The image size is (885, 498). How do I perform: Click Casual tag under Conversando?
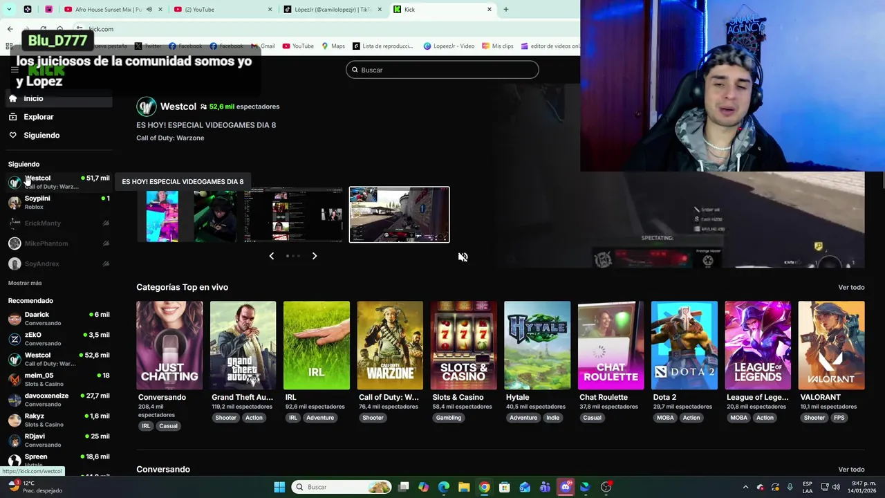tap(168, 426)
